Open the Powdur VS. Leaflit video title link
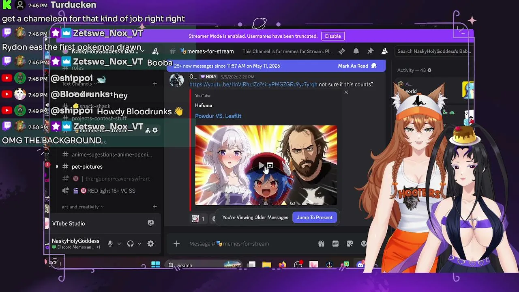519x292 pixels. click(218, 116)
